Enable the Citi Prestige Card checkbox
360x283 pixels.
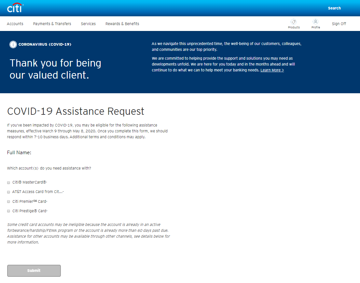point(9,211)
